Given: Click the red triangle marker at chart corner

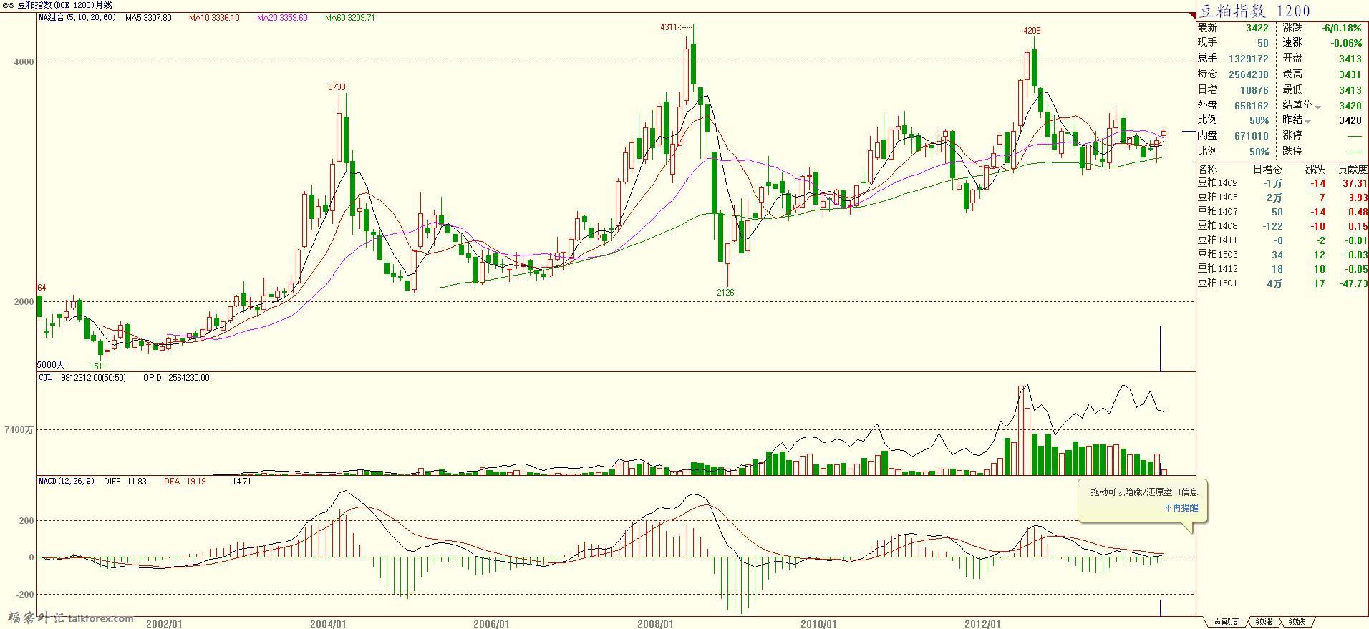Looking at the screenshot, I should [1192, 16].
